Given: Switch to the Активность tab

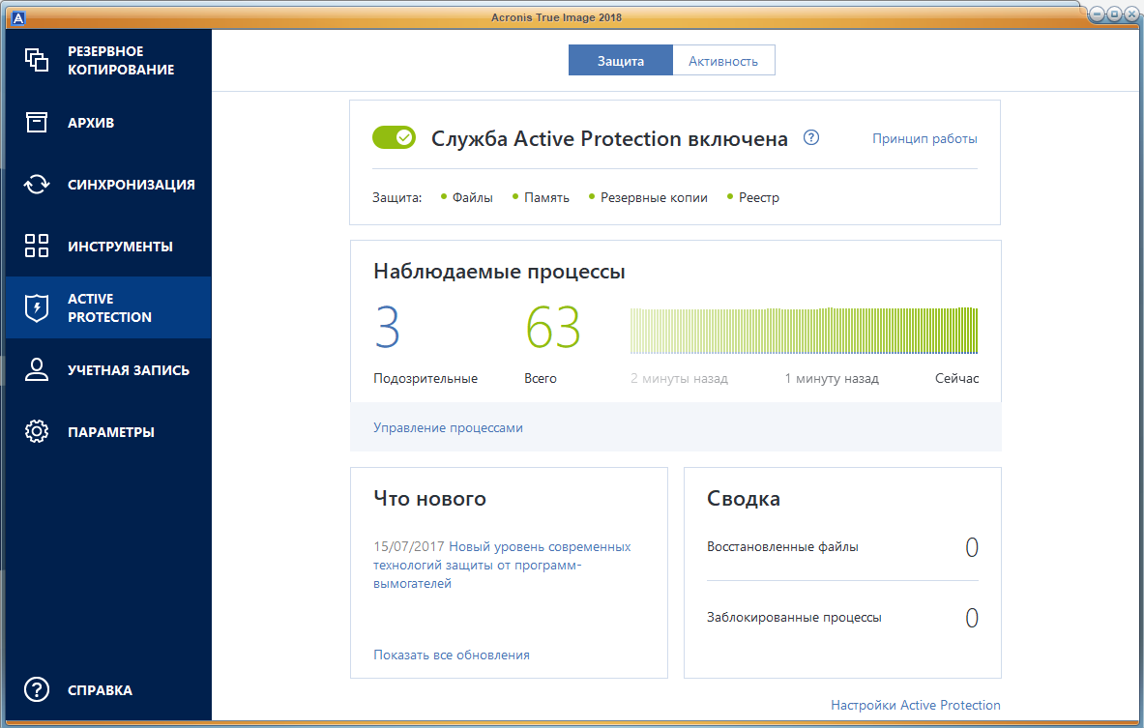Looking at the screenshot, I should coord(723,61).
